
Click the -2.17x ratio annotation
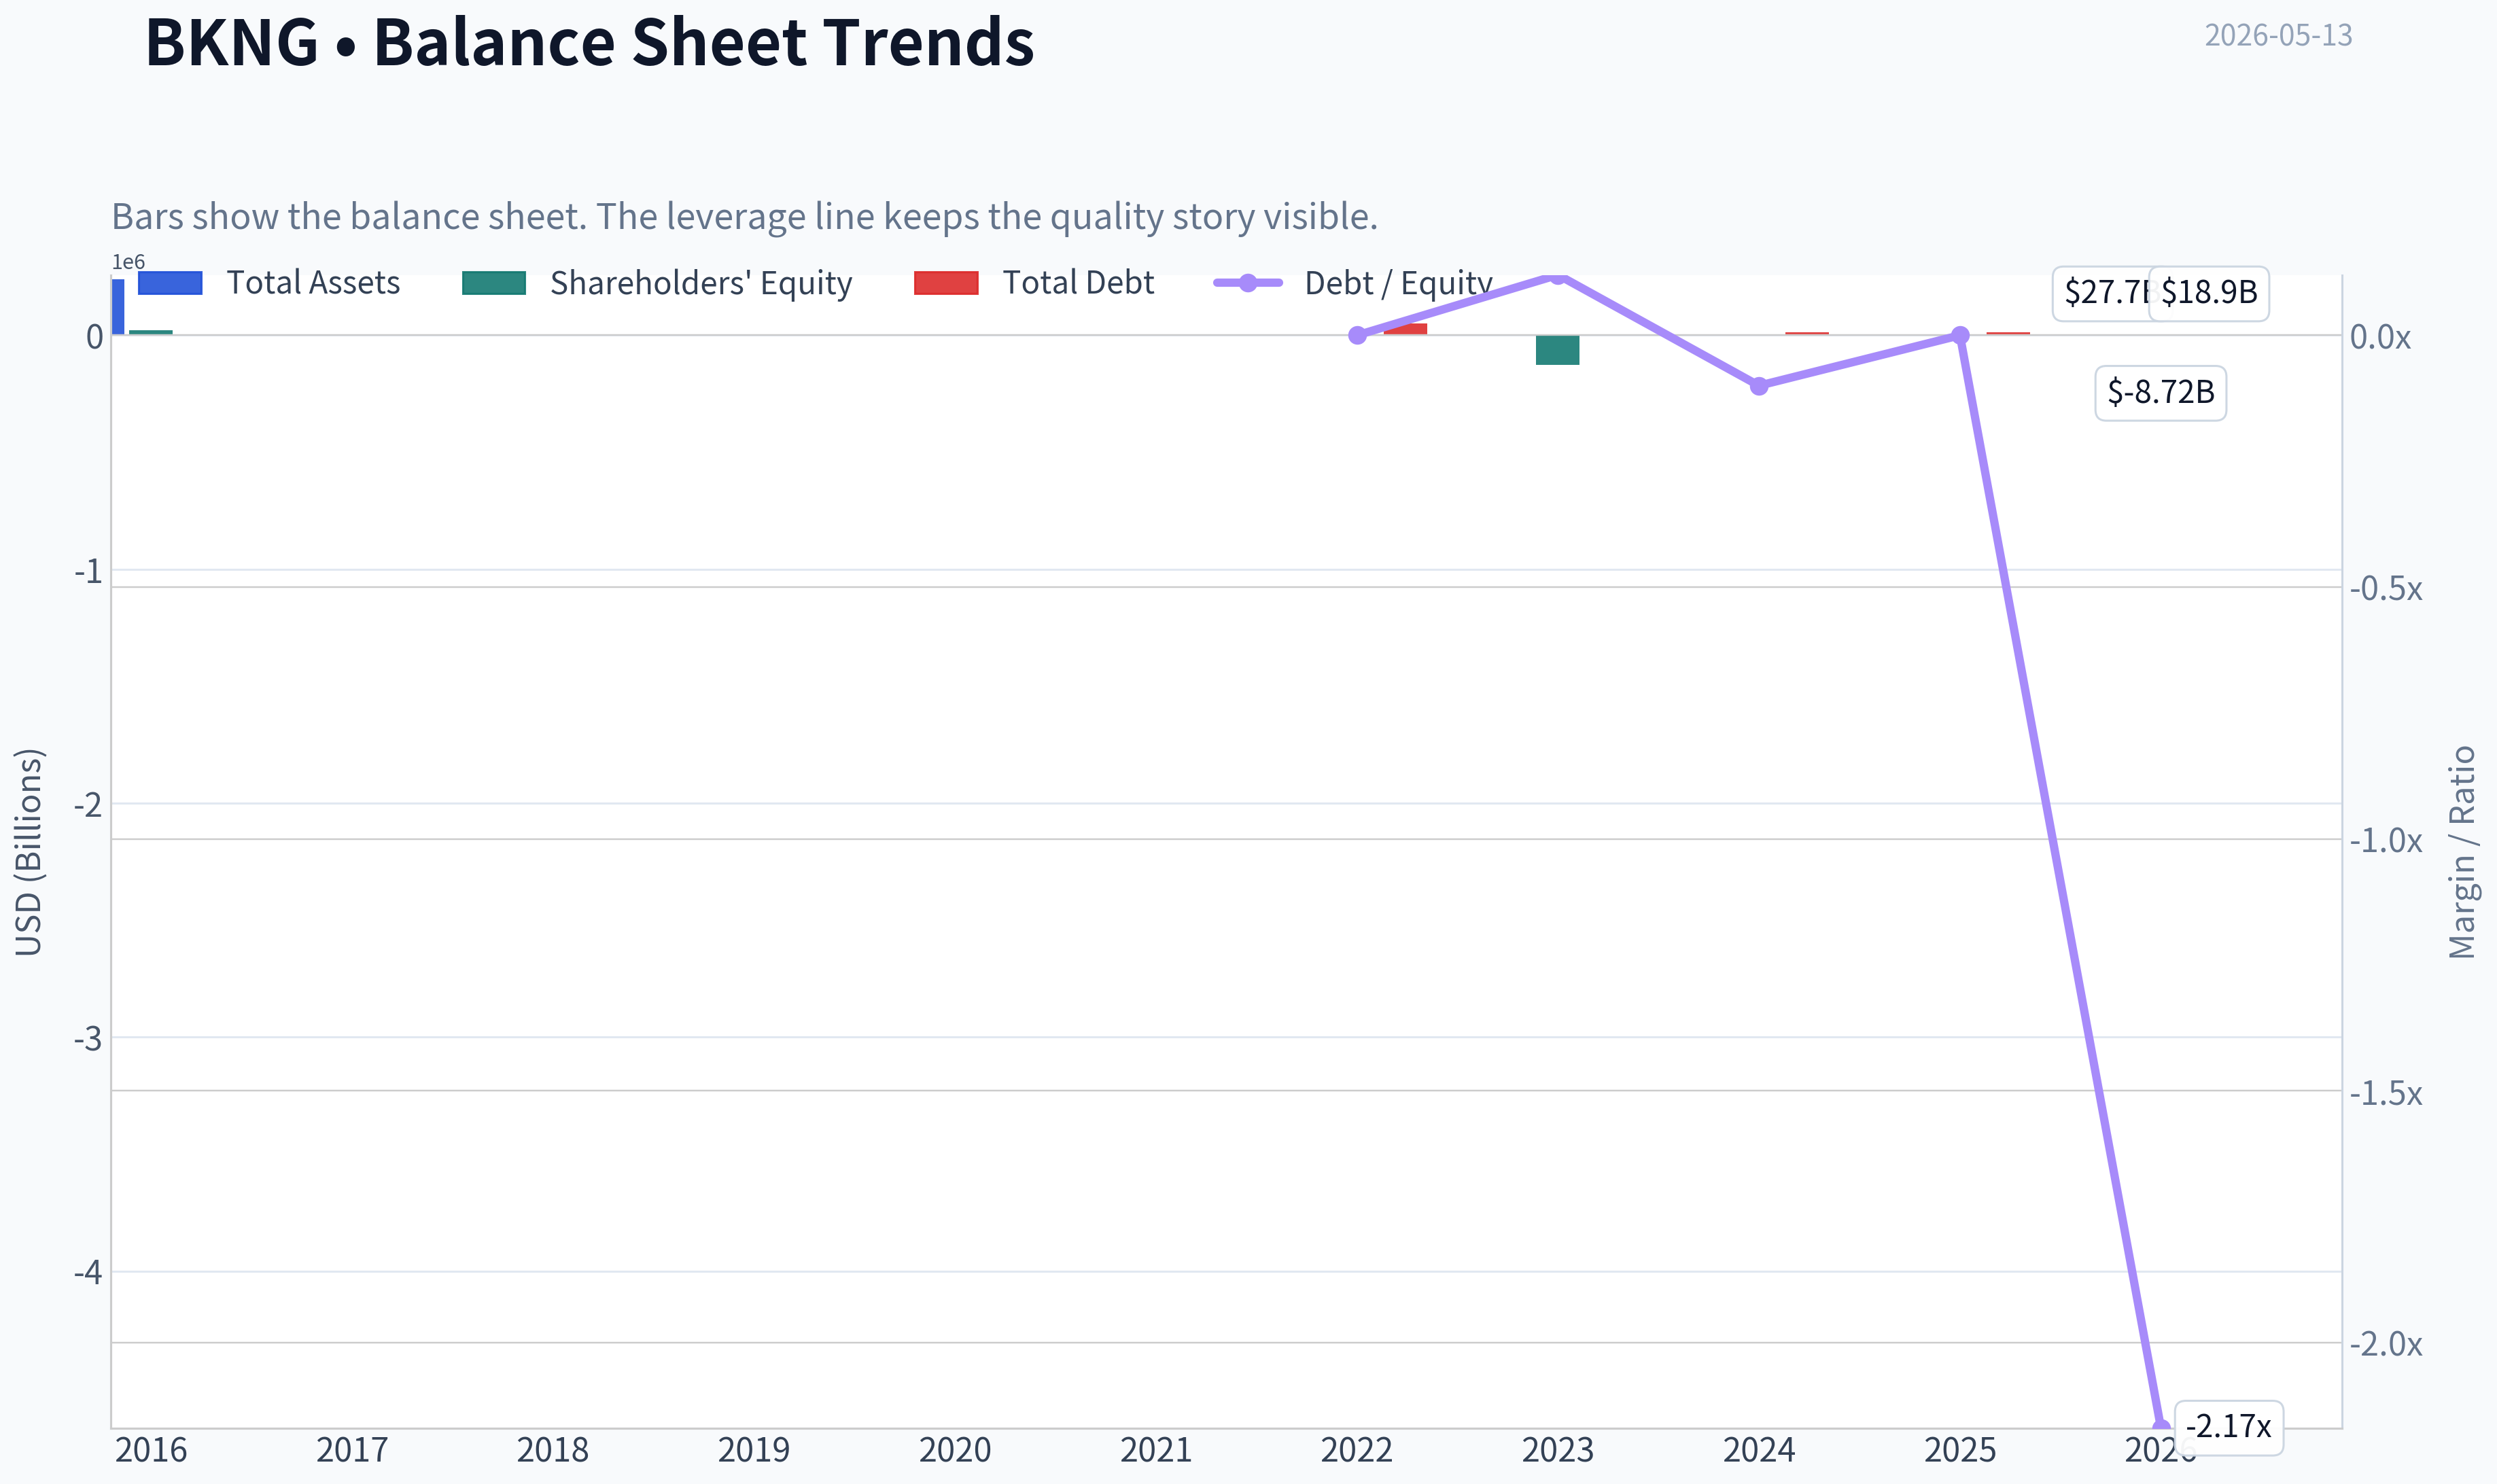[x=2229, y=1426]
